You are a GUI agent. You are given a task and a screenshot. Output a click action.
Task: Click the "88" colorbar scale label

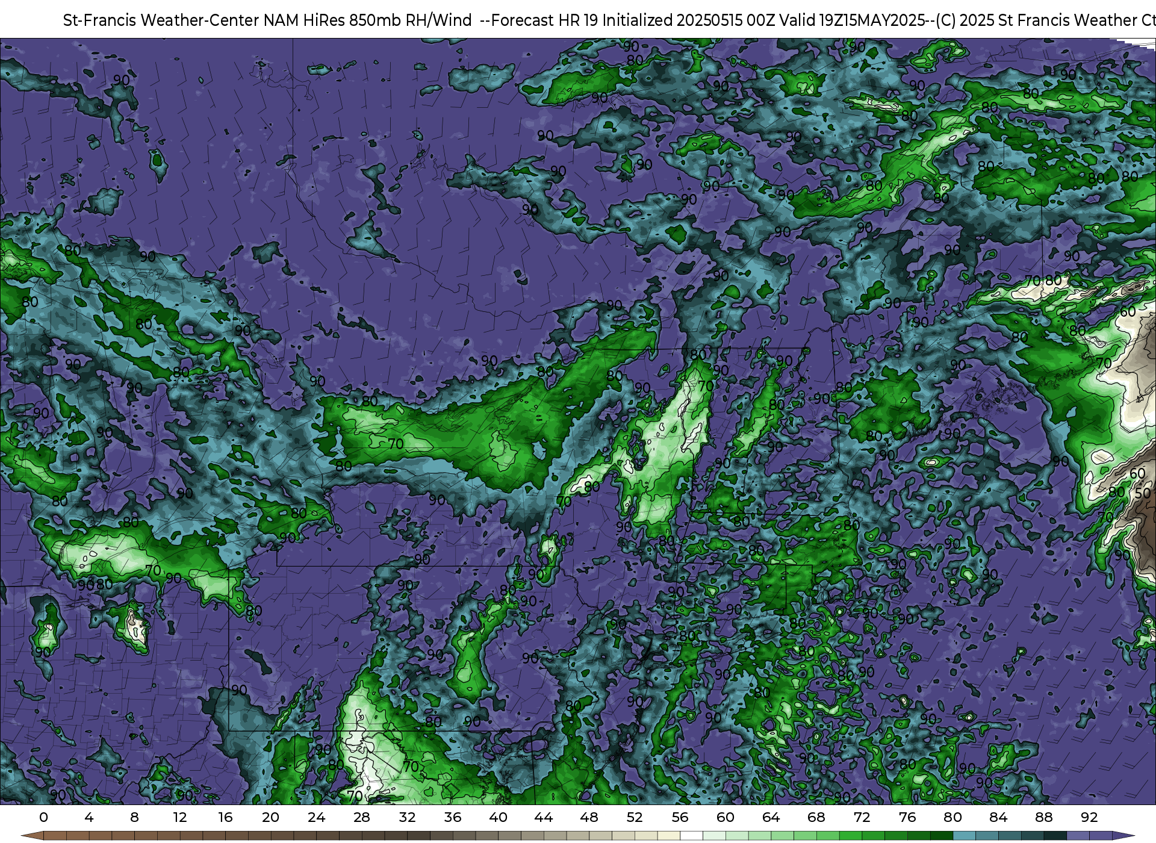coord(1043,817)
